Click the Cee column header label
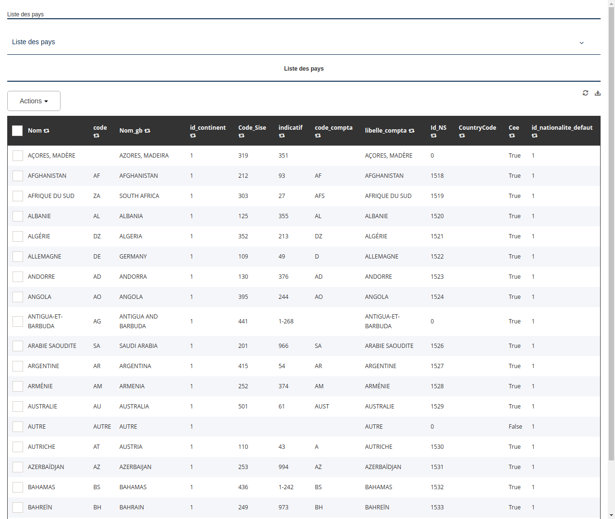 [x=514, y=127]
